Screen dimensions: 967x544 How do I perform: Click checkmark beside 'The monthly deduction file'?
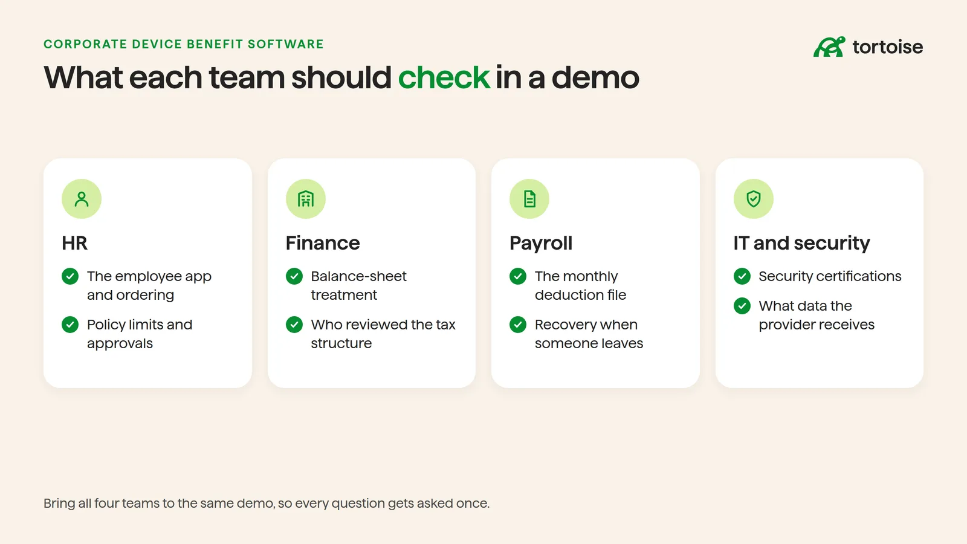[518, 276]
